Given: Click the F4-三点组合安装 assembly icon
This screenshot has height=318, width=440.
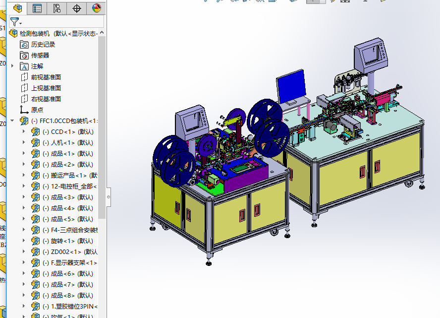Looking at the screenshot, I should [35, 230].
